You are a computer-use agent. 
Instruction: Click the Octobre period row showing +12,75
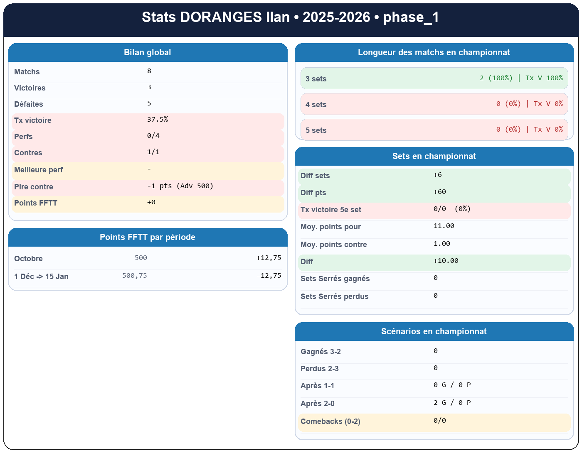pos(147,258)
